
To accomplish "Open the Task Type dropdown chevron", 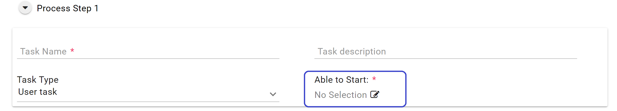I will (x=273, y=94).
